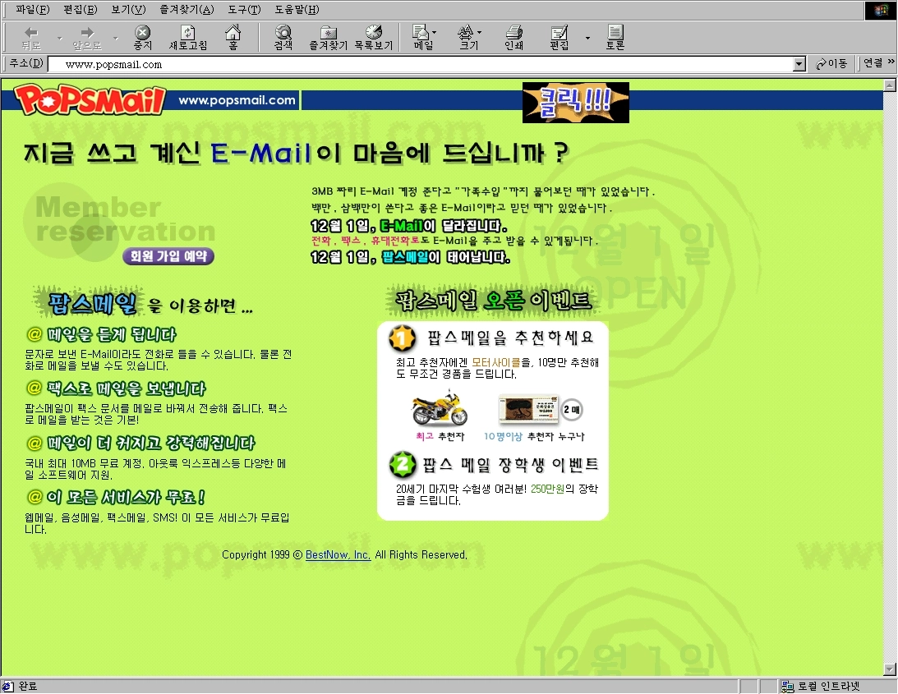
Task: Click the 모터사이클 highlighted text
Action: pyautogui.click(x=496, y=362)
